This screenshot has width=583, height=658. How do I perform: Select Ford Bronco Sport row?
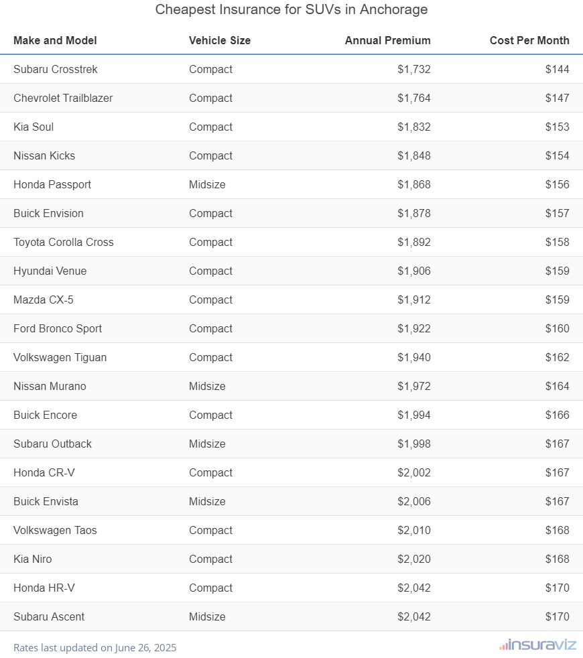tap(58, 328)
